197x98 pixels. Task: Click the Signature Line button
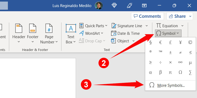click(x=127, y=26)
